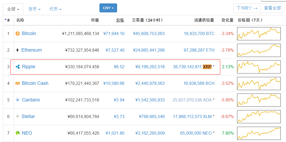
Task: Click the green NEO logo icon
Action: pos(18,133)
